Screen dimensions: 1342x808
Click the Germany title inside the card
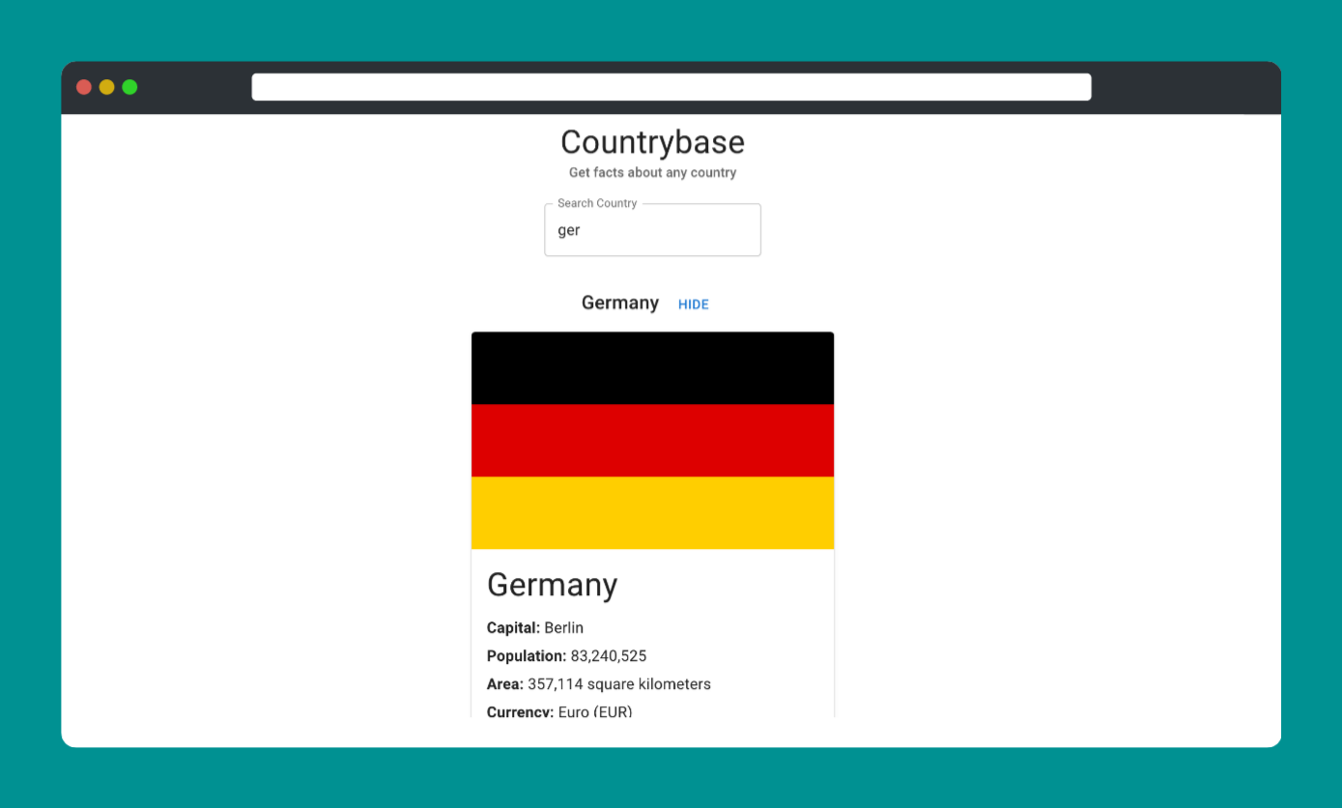click(x=552, y=585)
